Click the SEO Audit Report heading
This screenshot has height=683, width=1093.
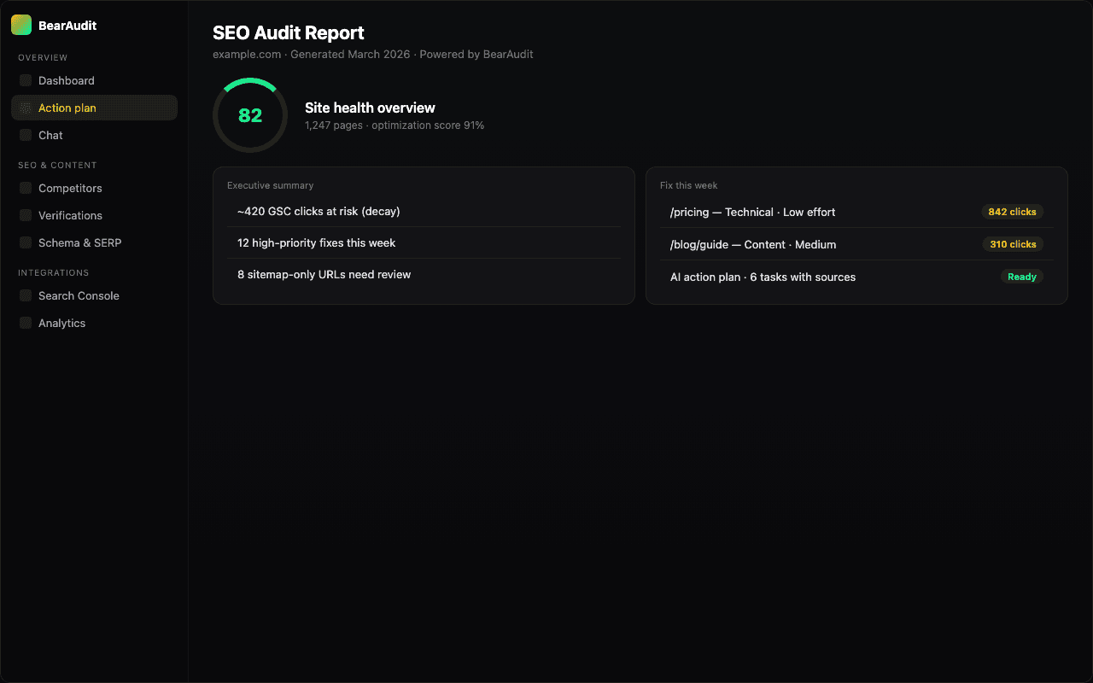(289, 32)
